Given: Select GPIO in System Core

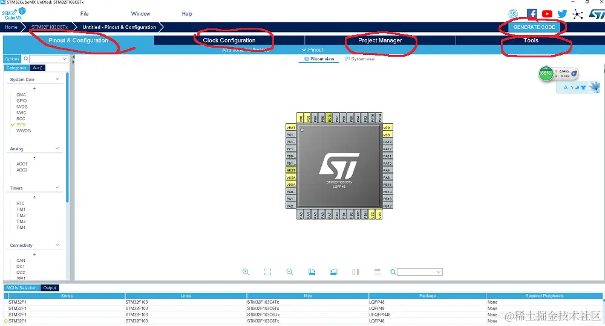Looking at the screenshot, I should pyautogui.click(x=22, y=100).
